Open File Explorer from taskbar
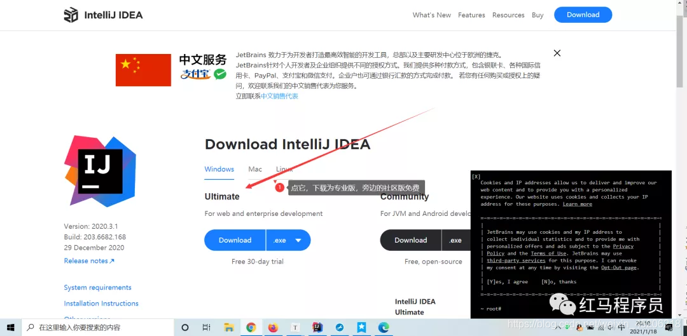Viewport: 687px width, 336px height. [229, 327]
